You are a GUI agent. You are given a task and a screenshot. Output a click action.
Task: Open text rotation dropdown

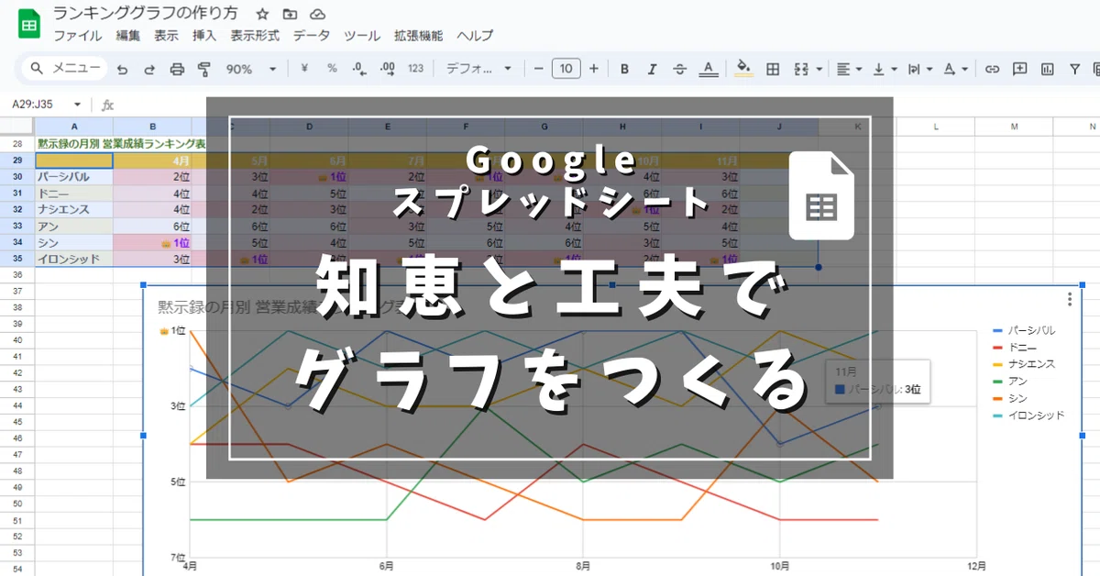955,69
